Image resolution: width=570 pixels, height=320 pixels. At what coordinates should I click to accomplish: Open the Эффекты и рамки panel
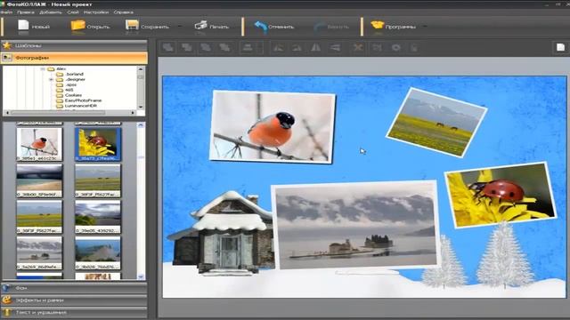[x=74, y=300]
